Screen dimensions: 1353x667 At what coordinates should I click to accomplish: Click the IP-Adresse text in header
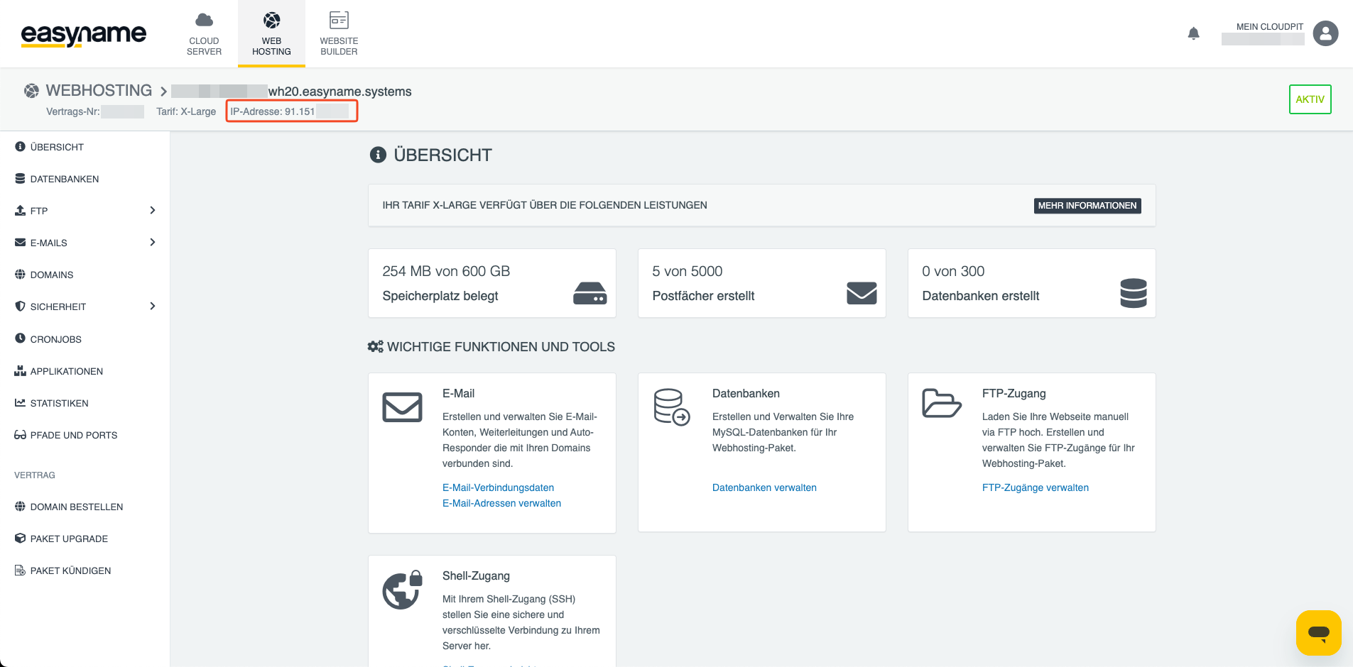pyautogui.click(x=272, y=111)
